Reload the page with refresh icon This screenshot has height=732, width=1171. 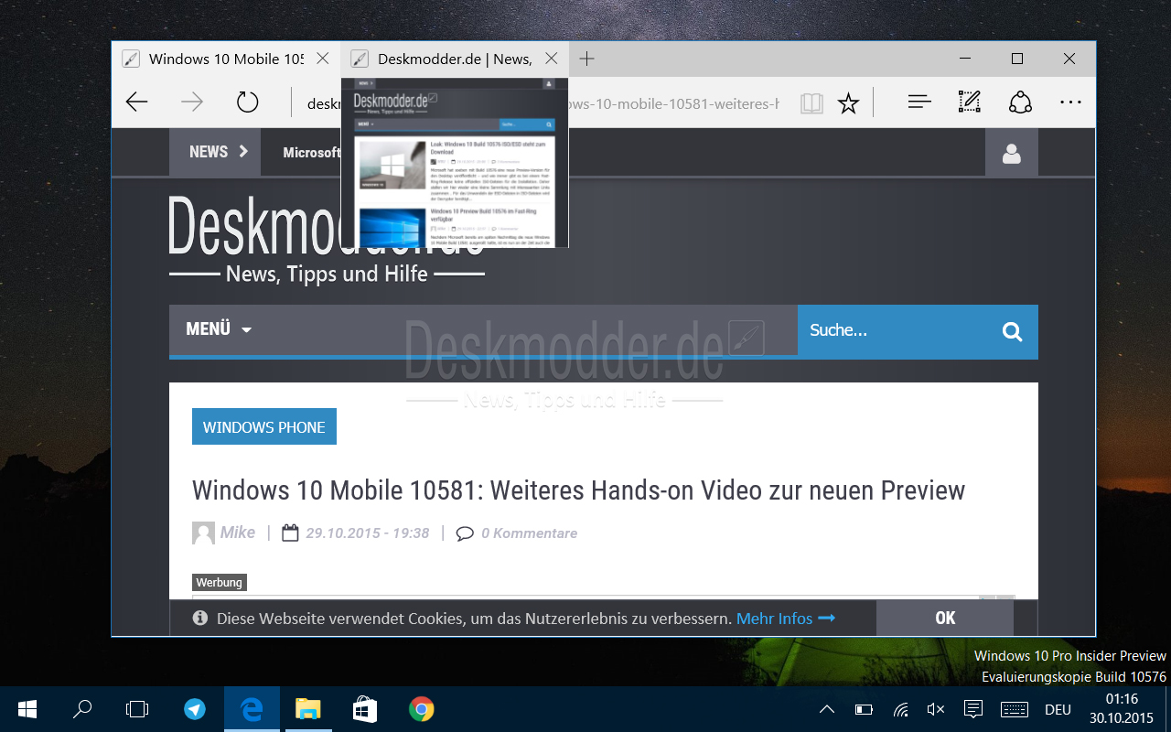click(x=248, y=102)
